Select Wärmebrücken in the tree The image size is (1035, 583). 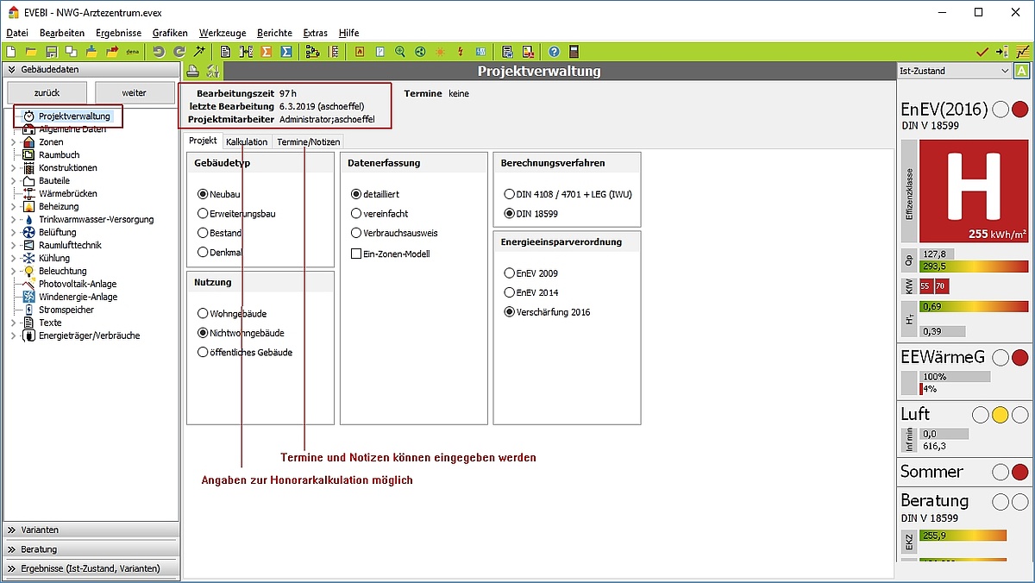tap(67, 193)
